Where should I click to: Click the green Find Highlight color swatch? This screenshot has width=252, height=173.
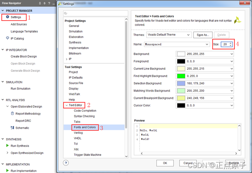[x=181, y=76]
